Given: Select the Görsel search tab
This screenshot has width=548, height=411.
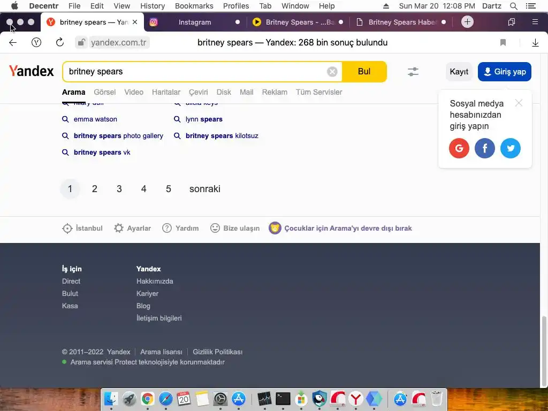Looking at the screenshot, I should (x=104, y=92).
